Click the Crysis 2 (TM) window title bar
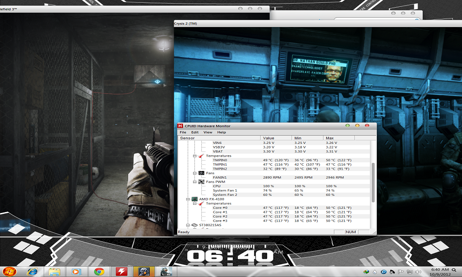The width and height of the screenshot is (462, 277). point(318,23)
